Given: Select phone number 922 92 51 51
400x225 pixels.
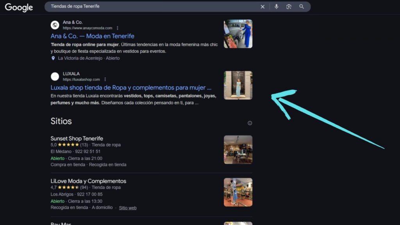Looking at the screenshot, I should pos(87,152).
